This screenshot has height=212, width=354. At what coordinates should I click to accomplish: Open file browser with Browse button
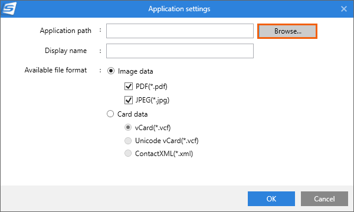pyautogui.click(x=287, y=31)
